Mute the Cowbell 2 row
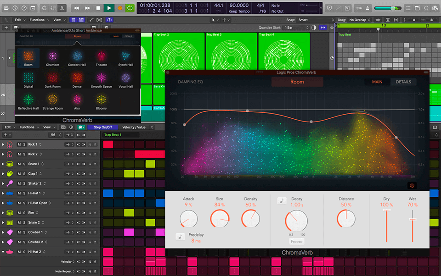Viewport: 441px width, 276px height. tap(19, 242)
